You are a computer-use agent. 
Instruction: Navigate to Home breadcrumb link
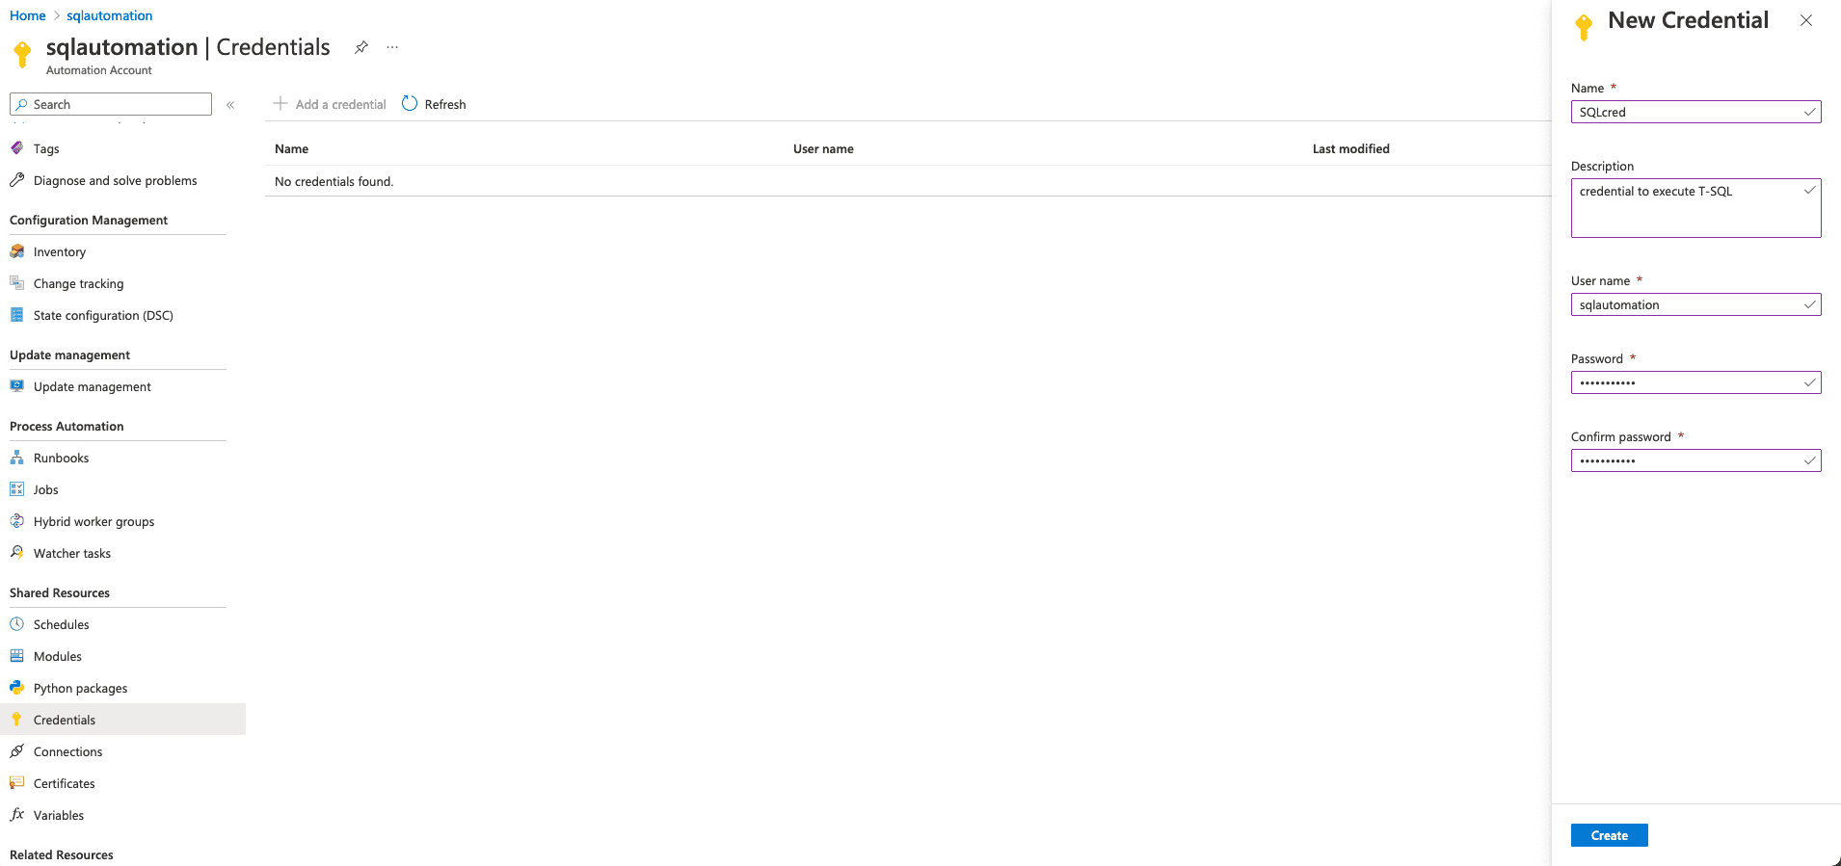coord(27,15)
